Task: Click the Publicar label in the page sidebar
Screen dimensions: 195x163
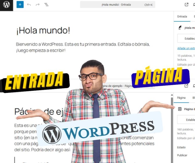Action: click(182, 155)
